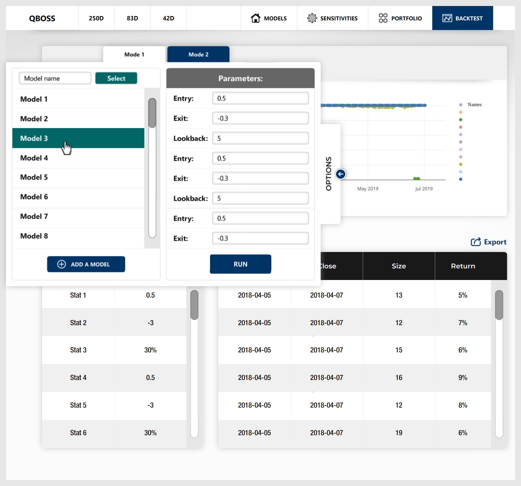Click the Backtest chart icon
521x486 pixels.
click(447, 18)
